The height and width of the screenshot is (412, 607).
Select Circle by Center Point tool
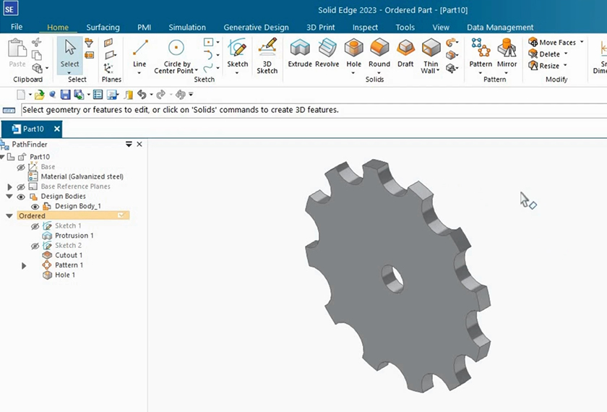click(x=176, y=55)
